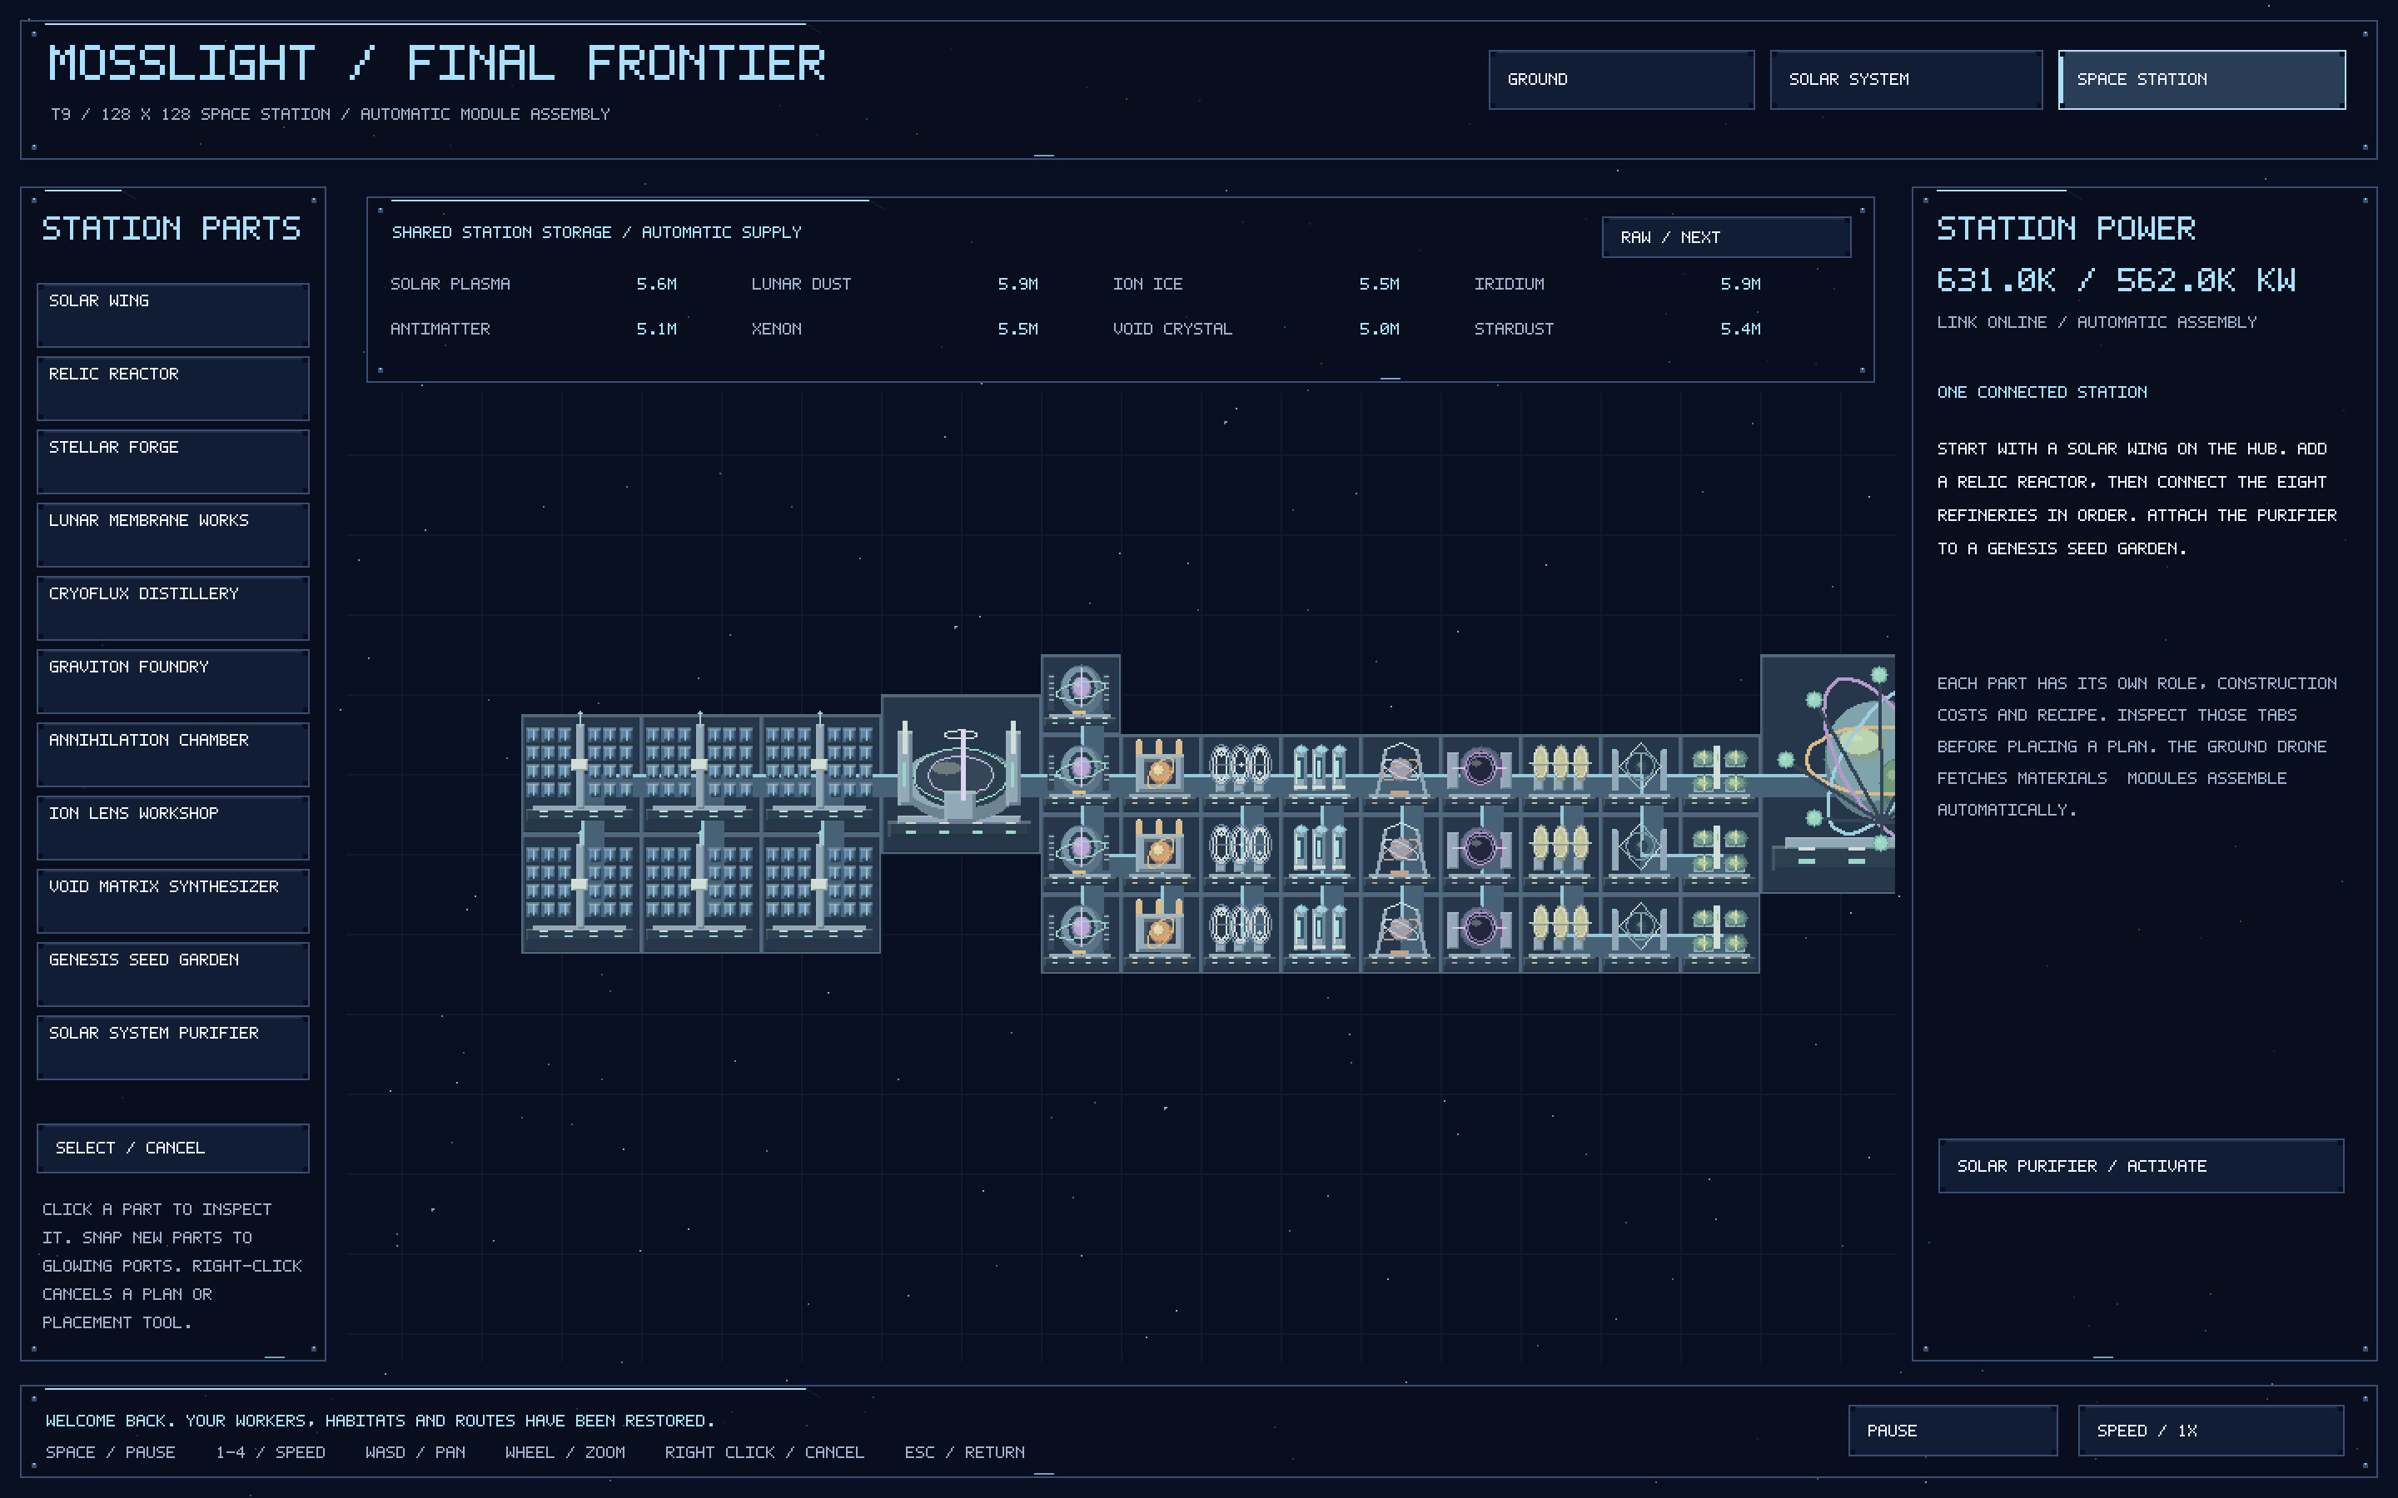This screenshot has width=2398, height=1498.
Task: Select the top-row Ion Lens Workshop yellow module
Action: tap(1560, 774)
